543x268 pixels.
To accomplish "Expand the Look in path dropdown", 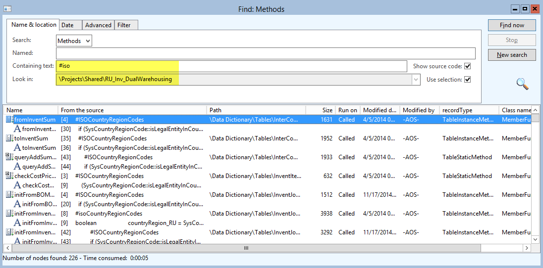I will pyautogui.click(x=416, y=80).
